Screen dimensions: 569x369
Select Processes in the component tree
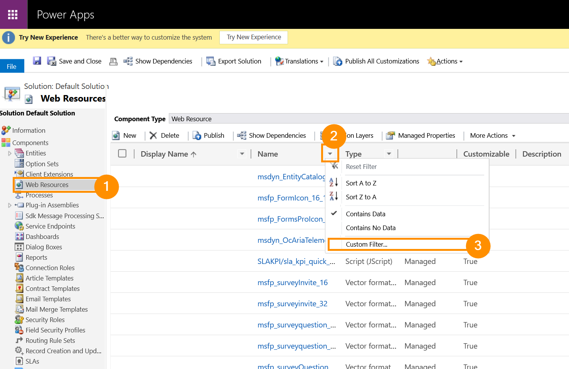39,195
